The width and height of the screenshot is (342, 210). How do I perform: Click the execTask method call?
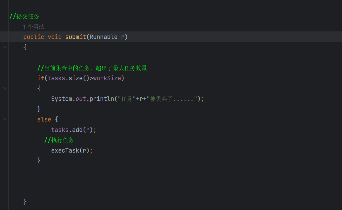[x=65, y=150]
